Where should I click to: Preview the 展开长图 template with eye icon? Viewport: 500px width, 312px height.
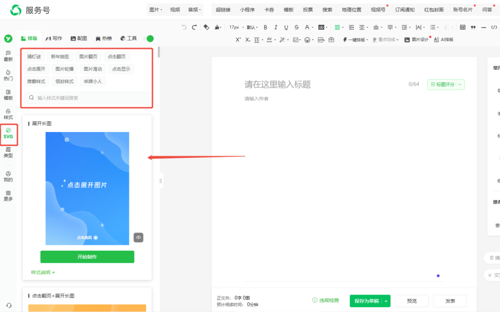click(138, 237)
